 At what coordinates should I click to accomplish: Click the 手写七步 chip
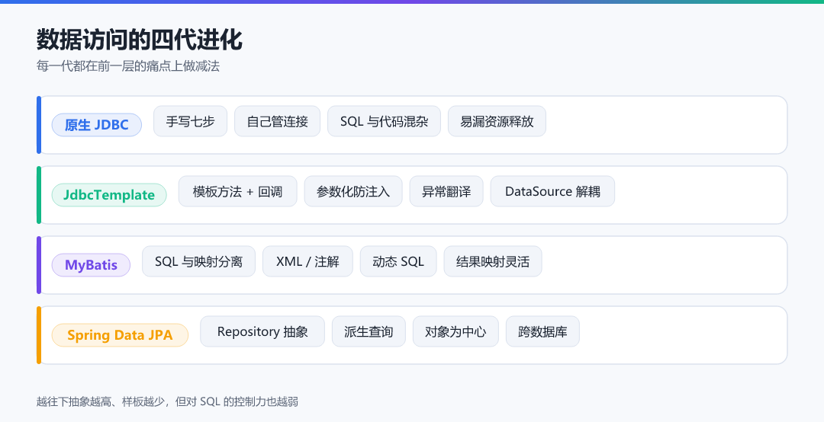tap(190, 121)
